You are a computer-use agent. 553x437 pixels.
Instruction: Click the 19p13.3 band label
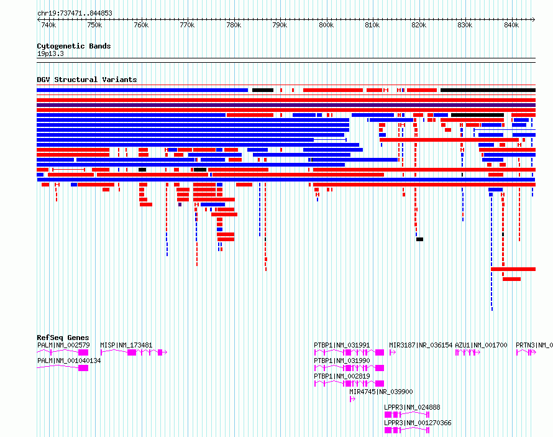tap(50, 53)
